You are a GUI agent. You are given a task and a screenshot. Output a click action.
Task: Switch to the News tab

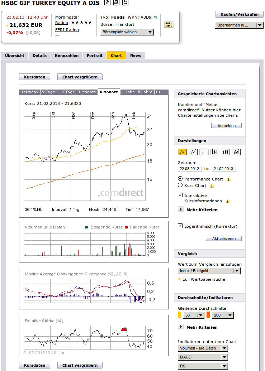click(136, 56)
